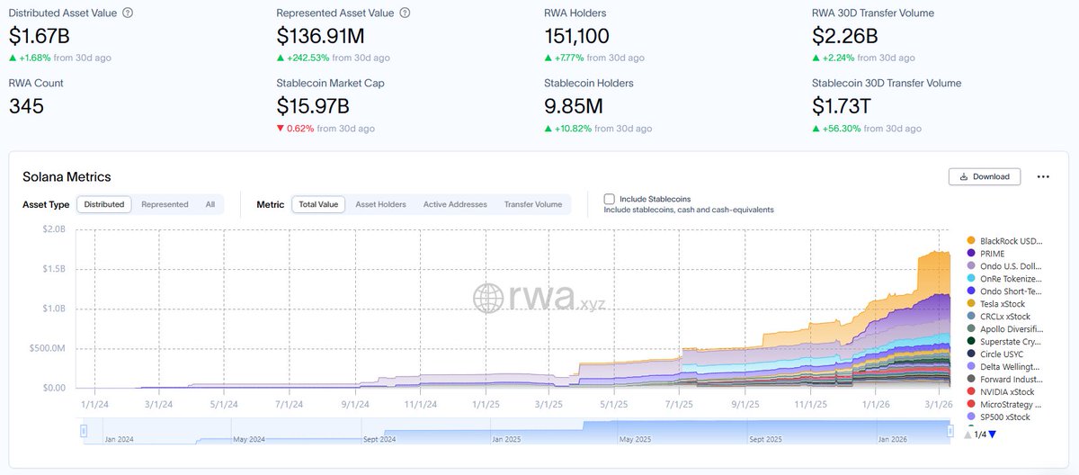This screenshot has height=475, width=1079.
Task: Click the legend previous page up arrow
Action: point(968,435)
